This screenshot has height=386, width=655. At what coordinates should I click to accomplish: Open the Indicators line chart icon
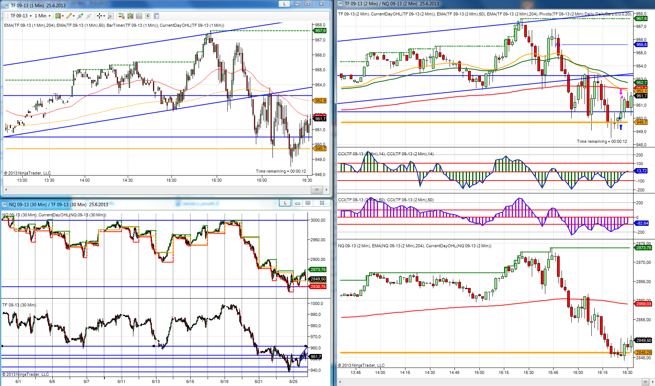click(x=139, y=16)
